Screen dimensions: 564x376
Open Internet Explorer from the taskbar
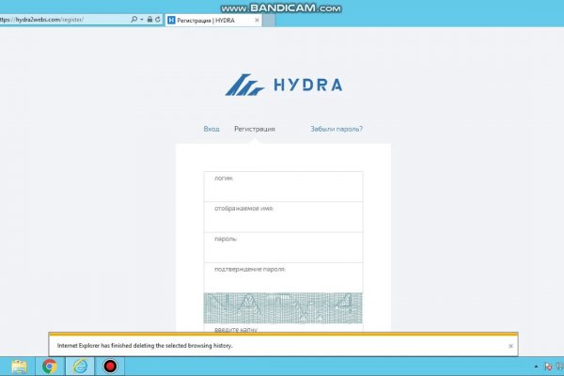[80, 367]
